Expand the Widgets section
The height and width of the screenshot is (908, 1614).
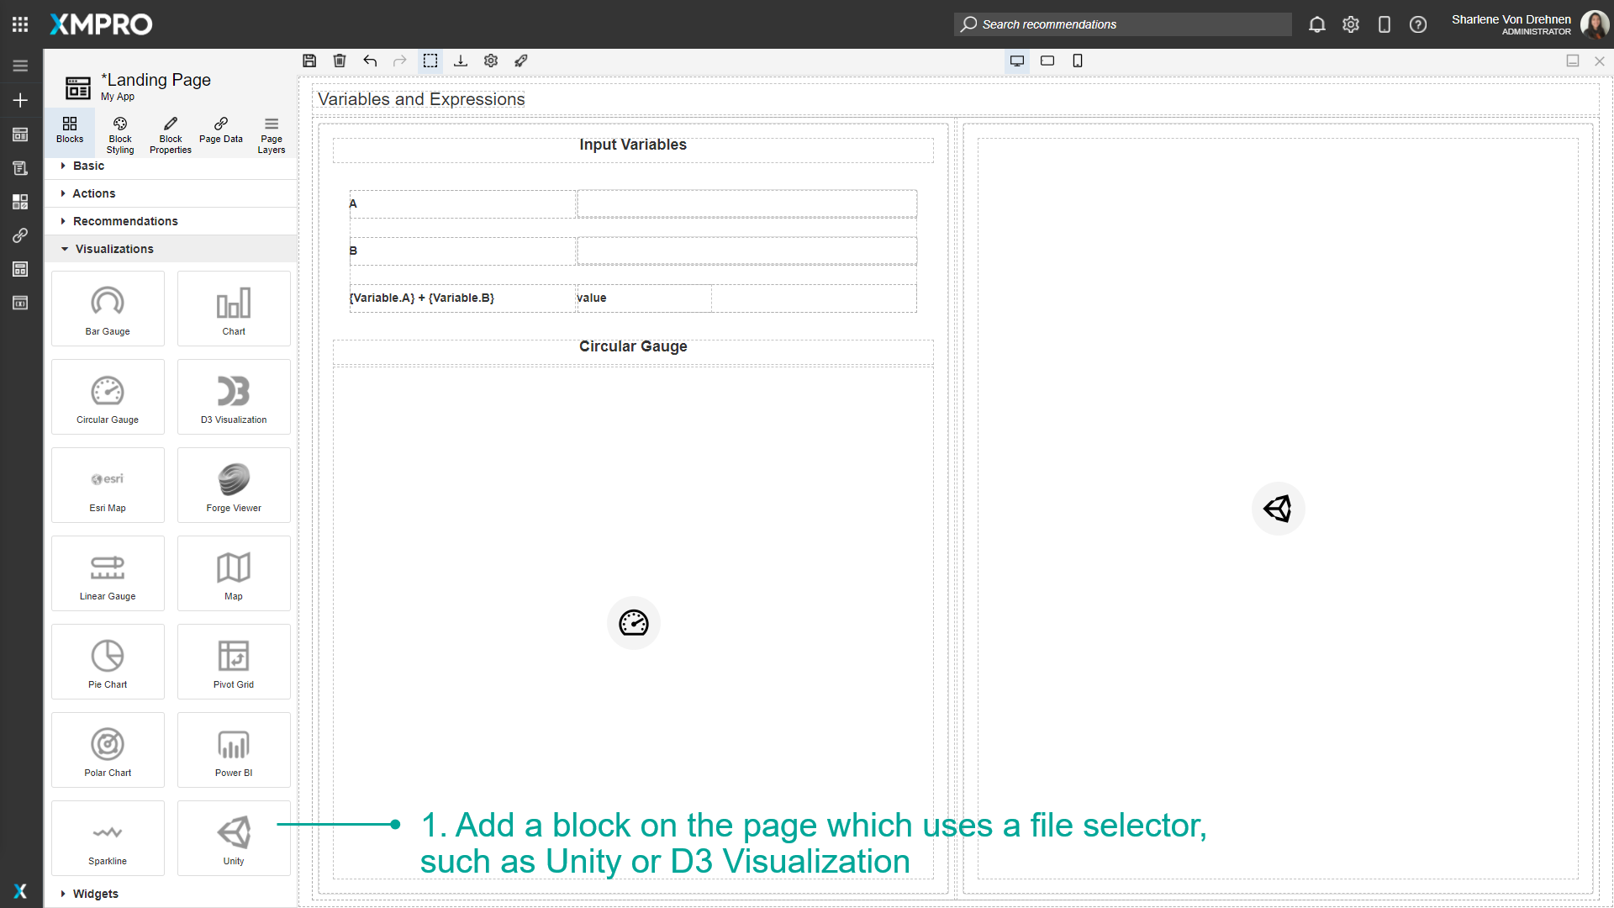(95, 893)
